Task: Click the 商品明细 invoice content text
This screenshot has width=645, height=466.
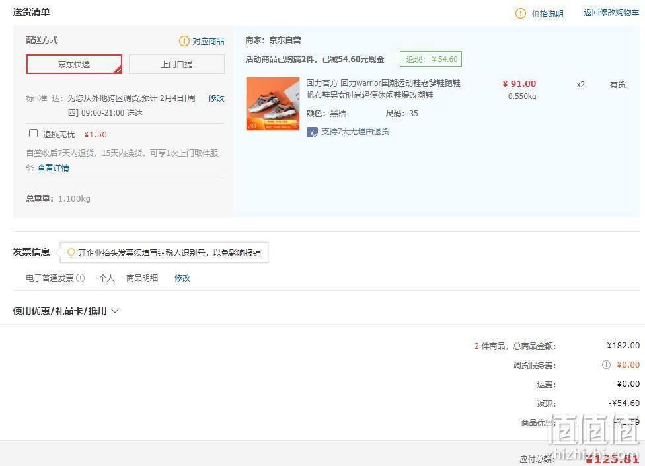Action: [x=142, y=278]
